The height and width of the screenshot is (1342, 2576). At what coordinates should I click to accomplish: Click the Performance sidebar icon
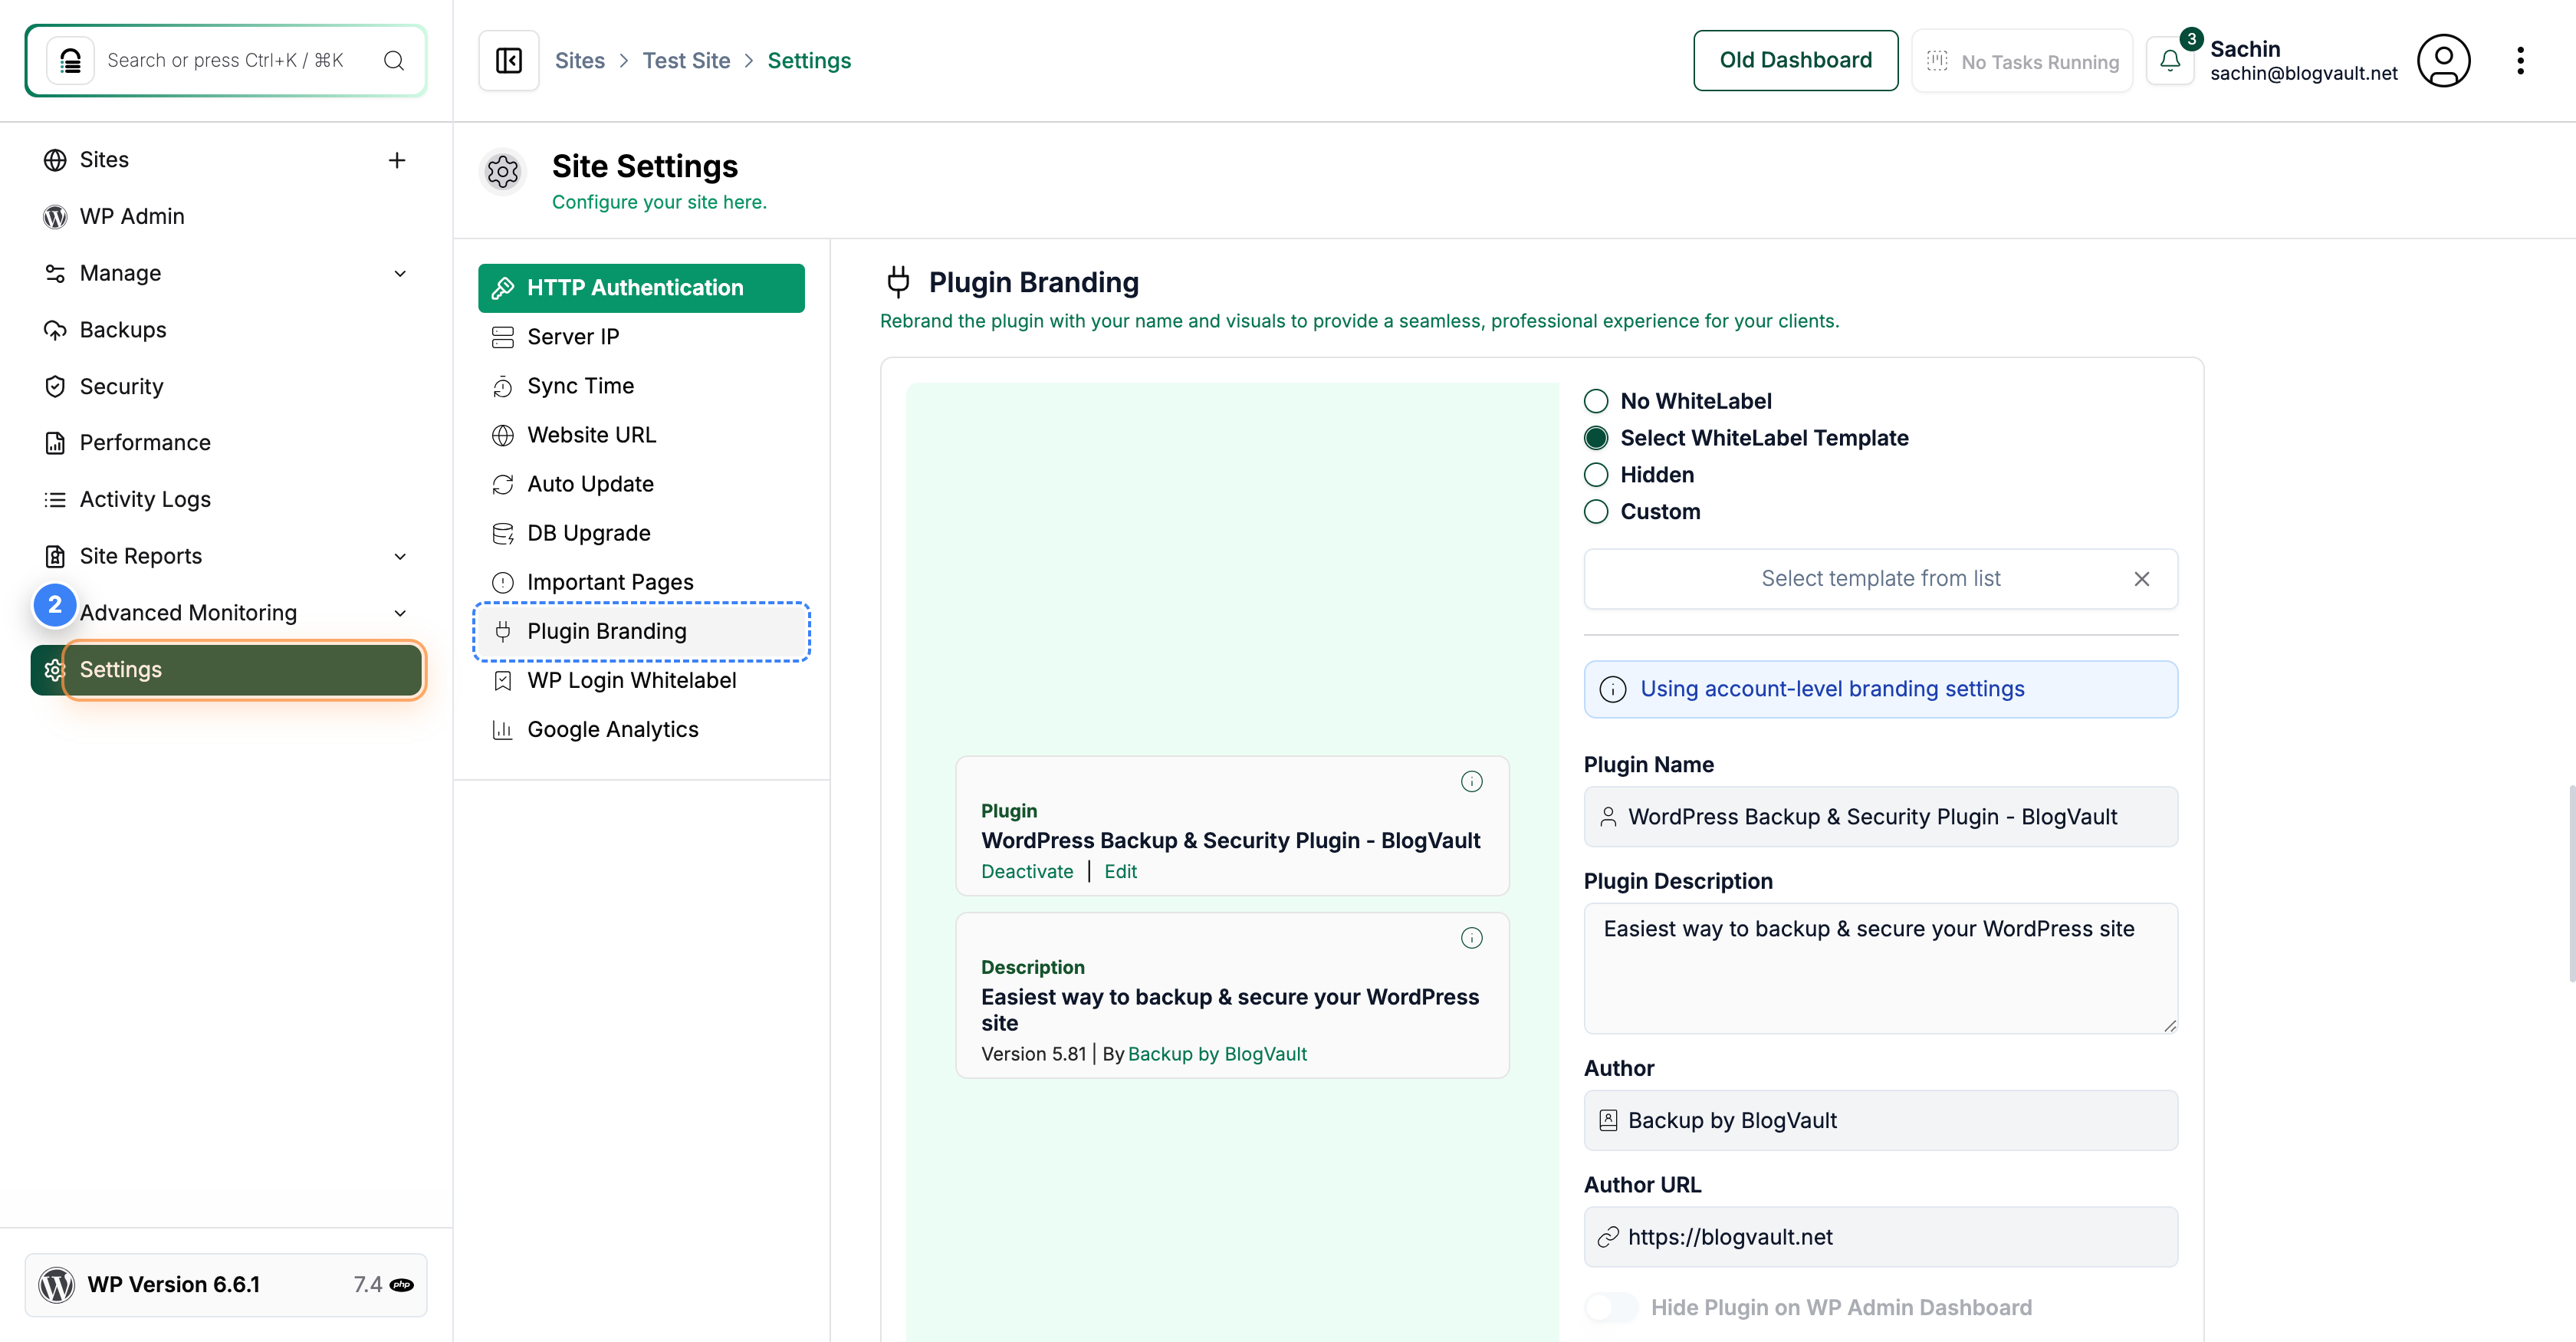55,442
